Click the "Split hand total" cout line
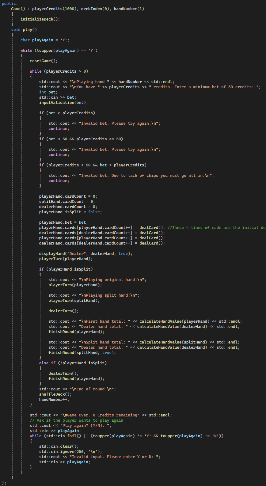This screenshot has height=486, width=266. tap(144, 342)
